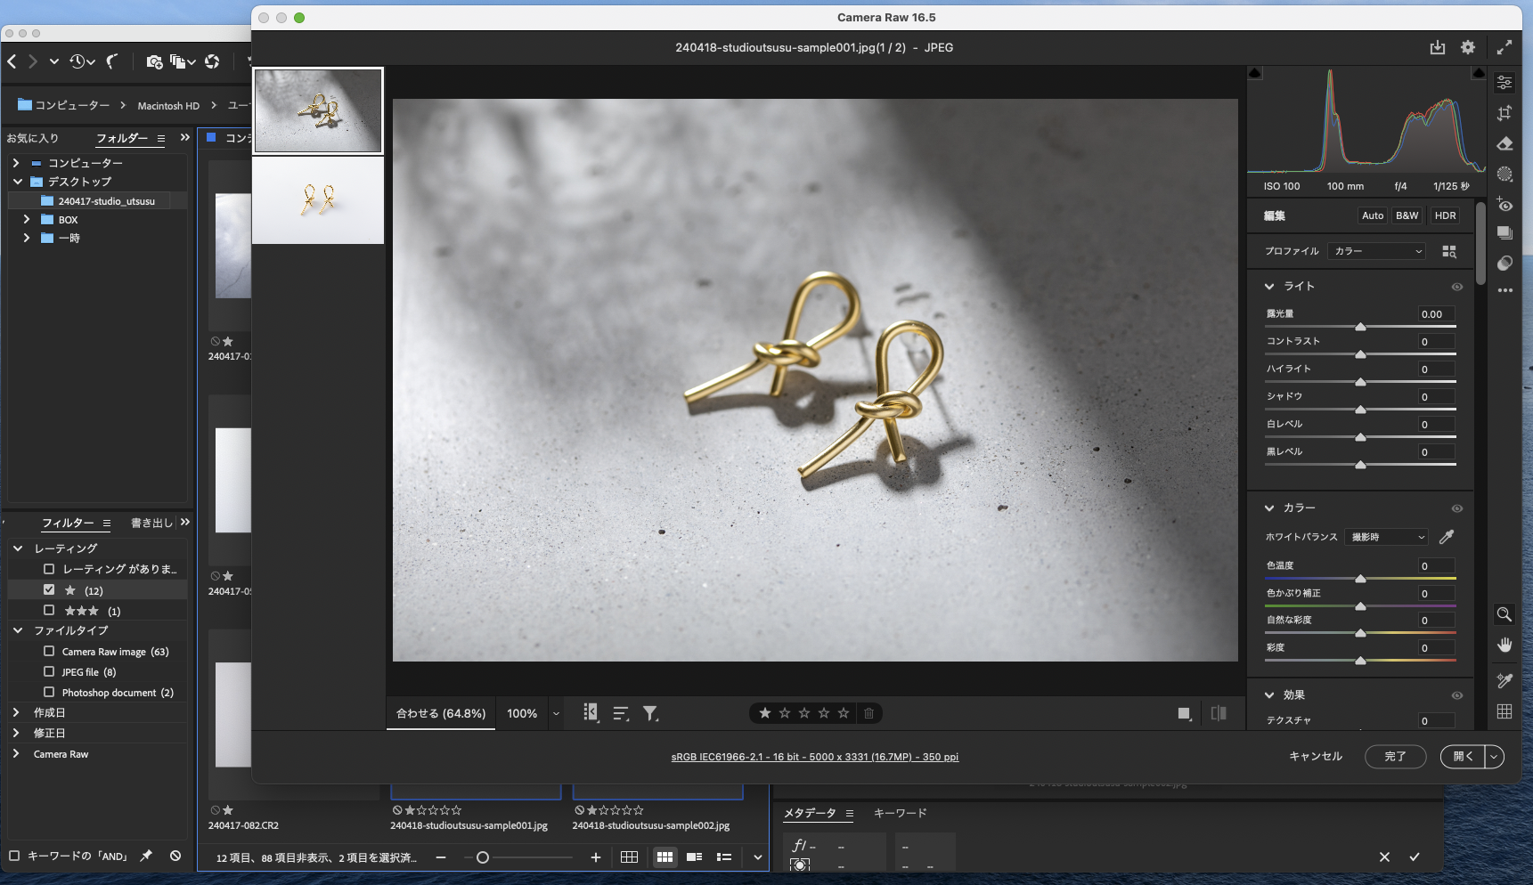Enable the JPEG file filter checkbox
The height and width of the screenshot is (885, 1533).
click(x=49, y=672)
